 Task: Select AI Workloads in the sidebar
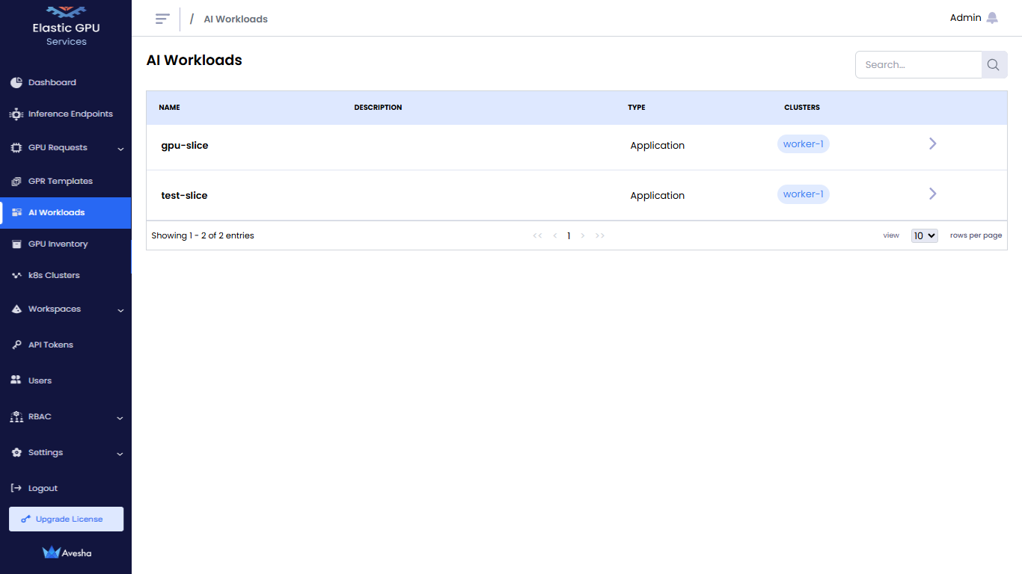[56, 213]
